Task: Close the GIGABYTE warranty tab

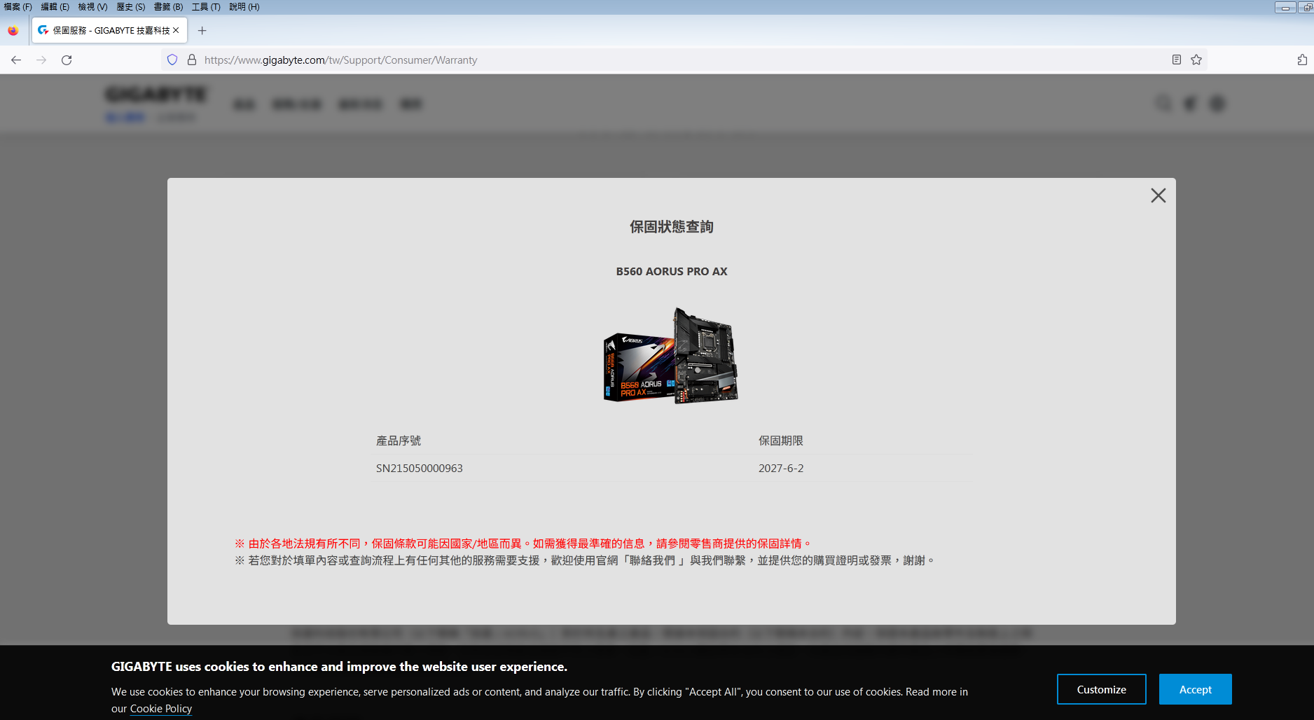Action: [176, 30]
